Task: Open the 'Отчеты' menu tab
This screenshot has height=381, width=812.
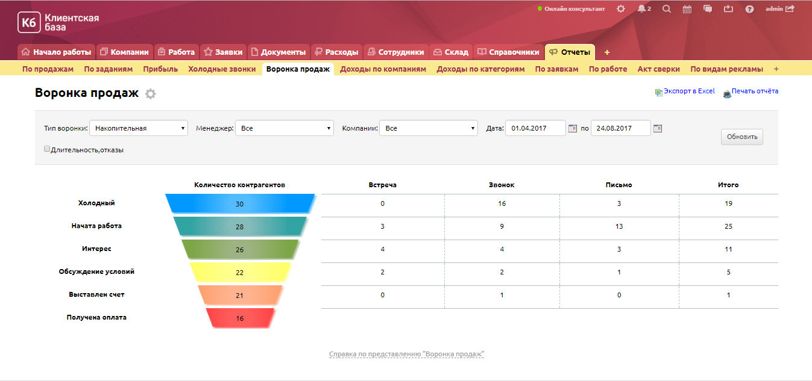Action: 569,52
